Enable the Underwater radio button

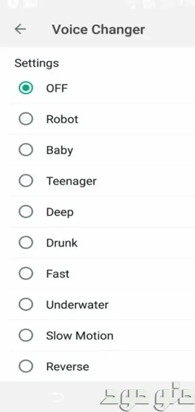(x=26, y=305)
